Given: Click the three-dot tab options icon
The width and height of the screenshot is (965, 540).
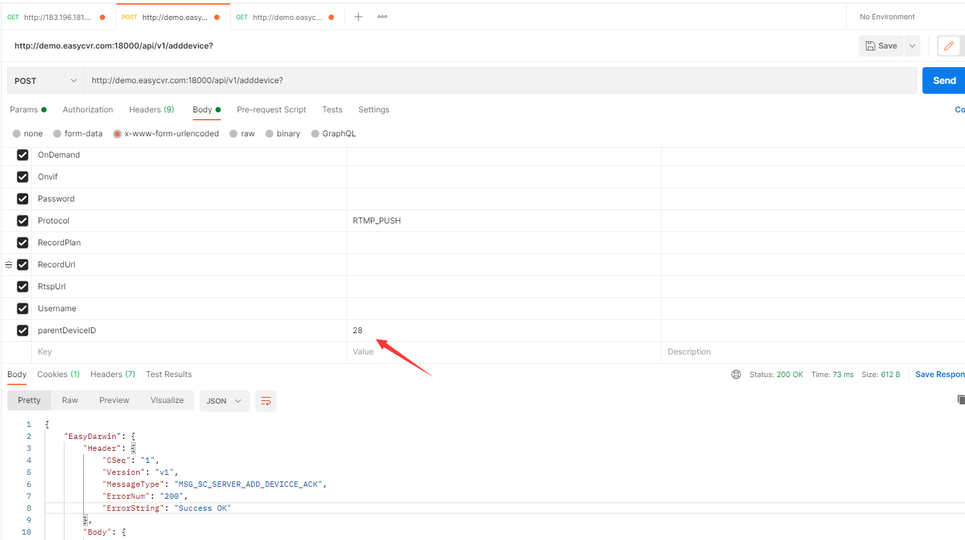Looking at the screenshot, I should [x=382, y=17].
